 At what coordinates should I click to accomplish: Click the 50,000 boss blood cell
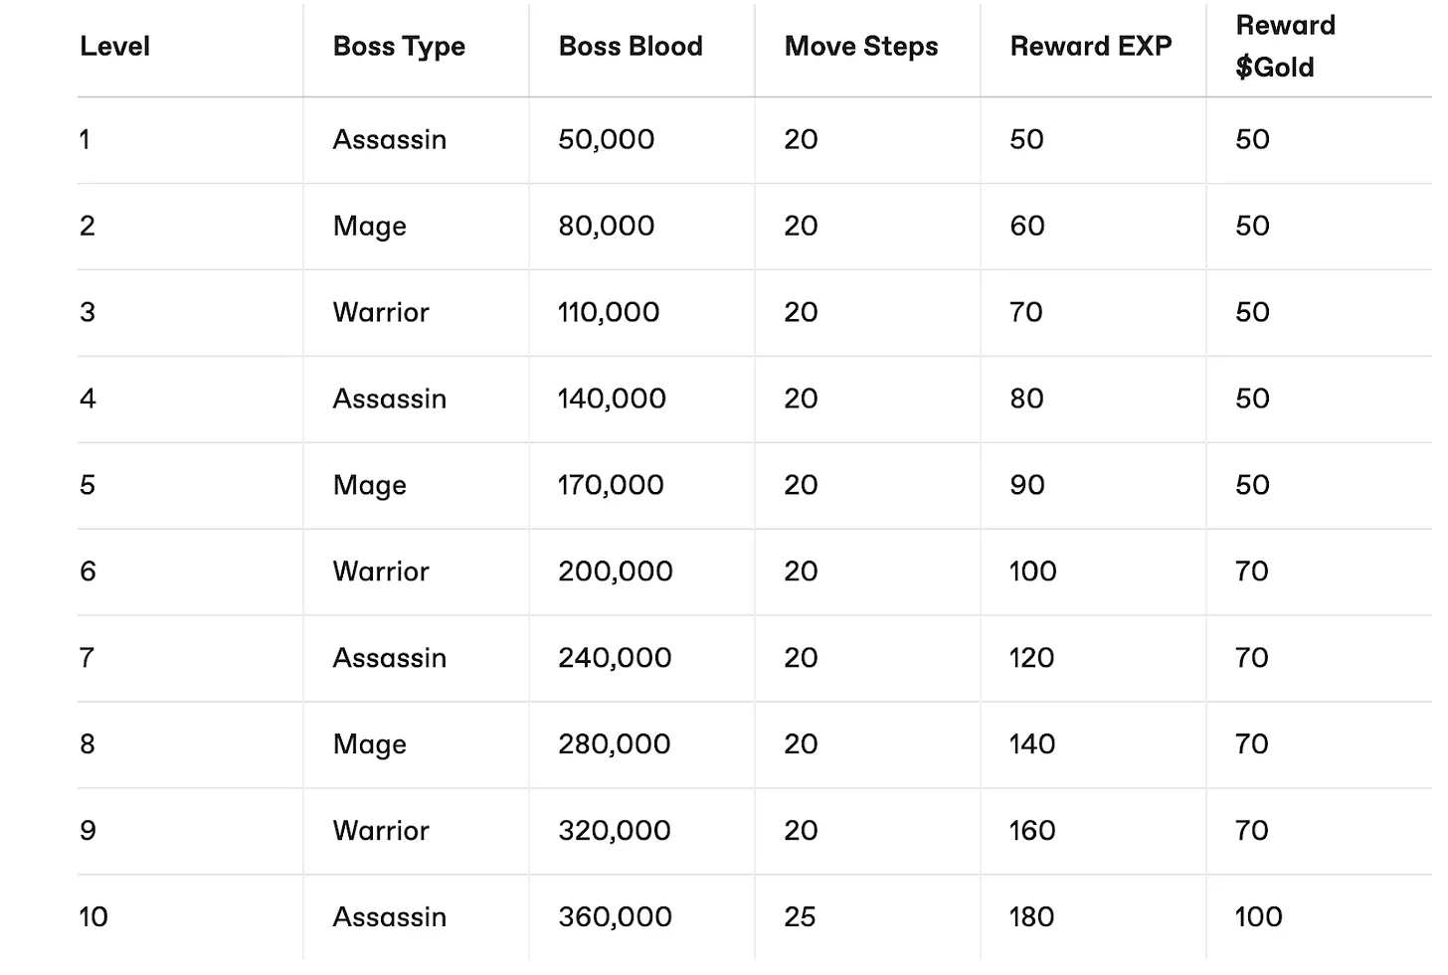[x=607, y=139]
